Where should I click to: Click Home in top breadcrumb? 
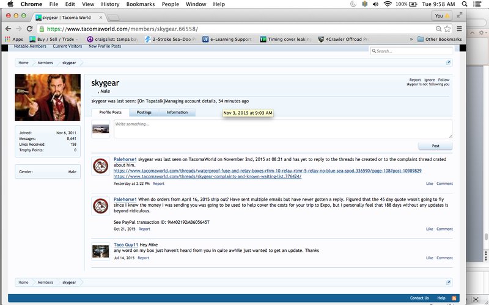point(23,63)
